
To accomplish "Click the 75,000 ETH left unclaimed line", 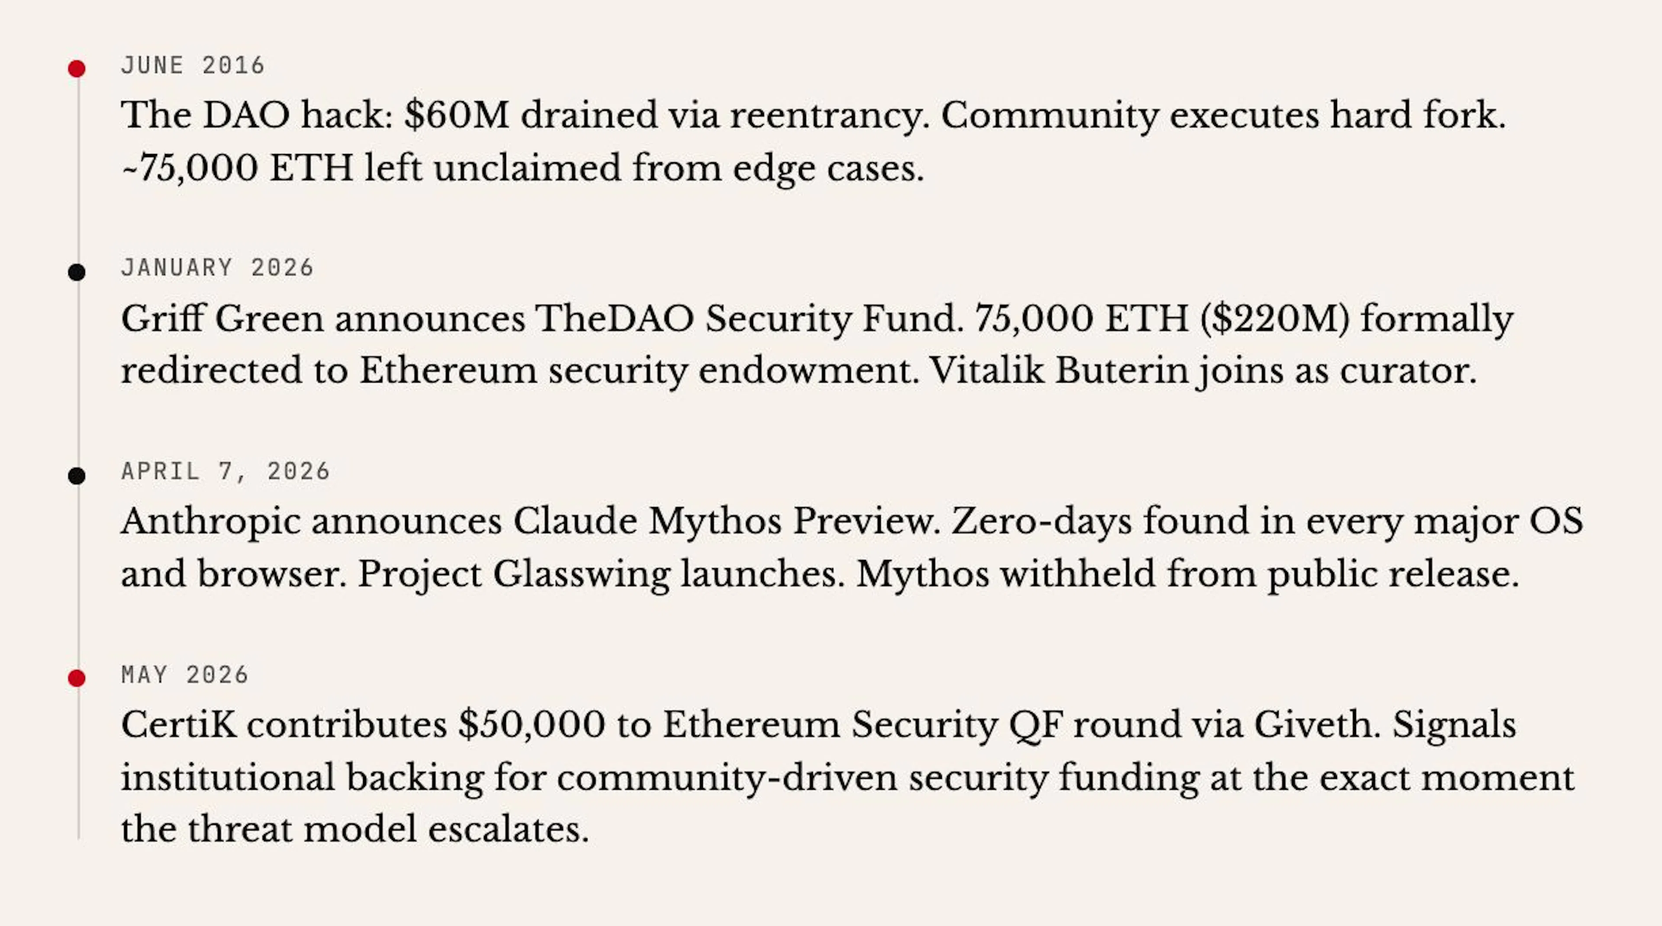I will (x=522, y=168).
